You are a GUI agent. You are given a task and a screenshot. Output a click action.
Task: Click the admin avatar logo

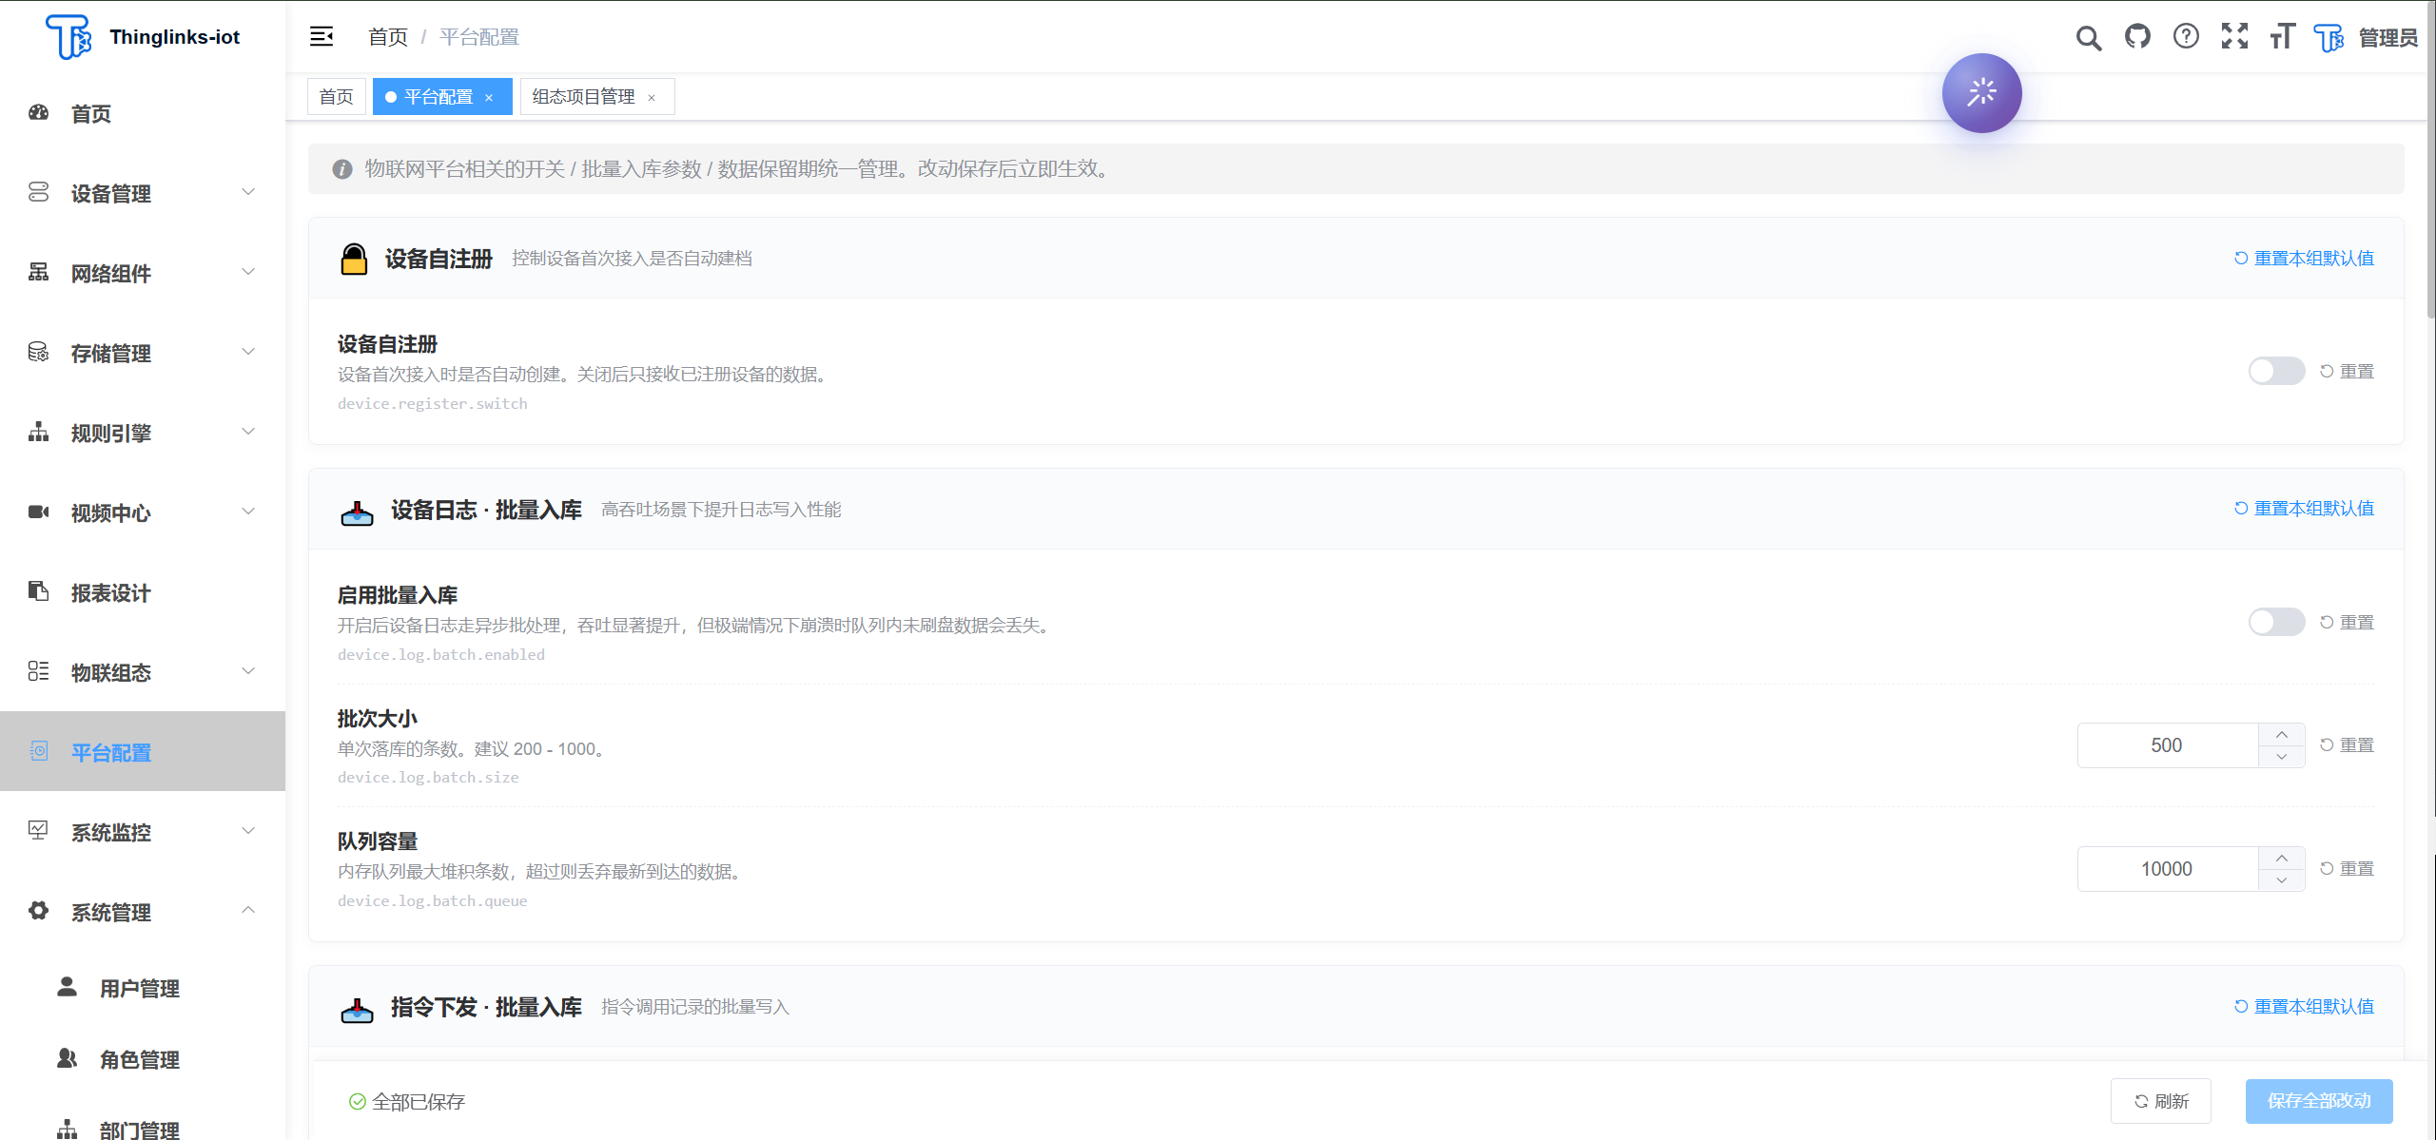[x=2329, y=37]
